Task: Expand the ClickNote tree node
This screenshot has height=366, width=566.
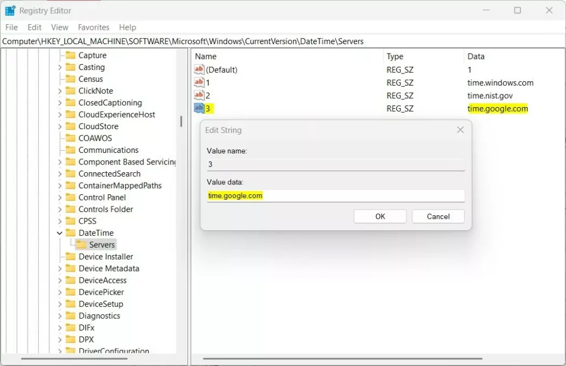Action: [60, 91]
